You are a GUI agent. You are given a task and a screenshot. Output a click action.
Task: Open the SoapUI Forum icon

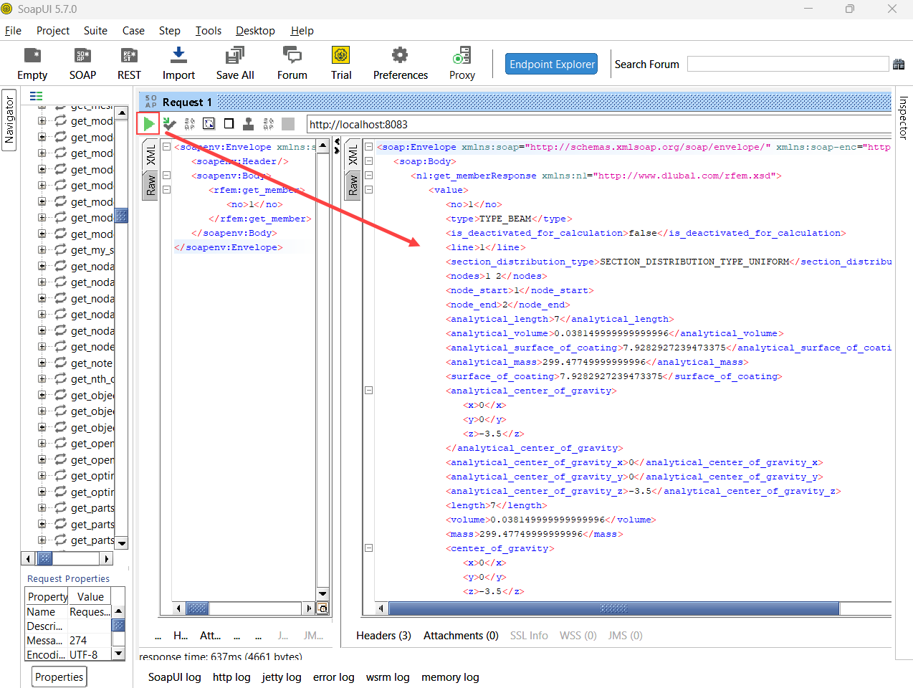pyautogui.click(x=292, y=63)
